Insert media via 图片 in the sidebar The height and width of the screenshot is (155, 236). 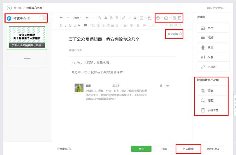pos(213,28)
